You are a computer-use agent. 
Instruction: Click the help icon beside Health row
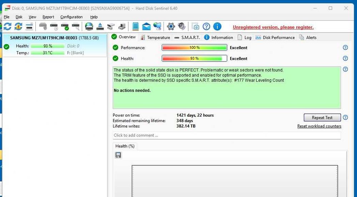tap(345, 58)
